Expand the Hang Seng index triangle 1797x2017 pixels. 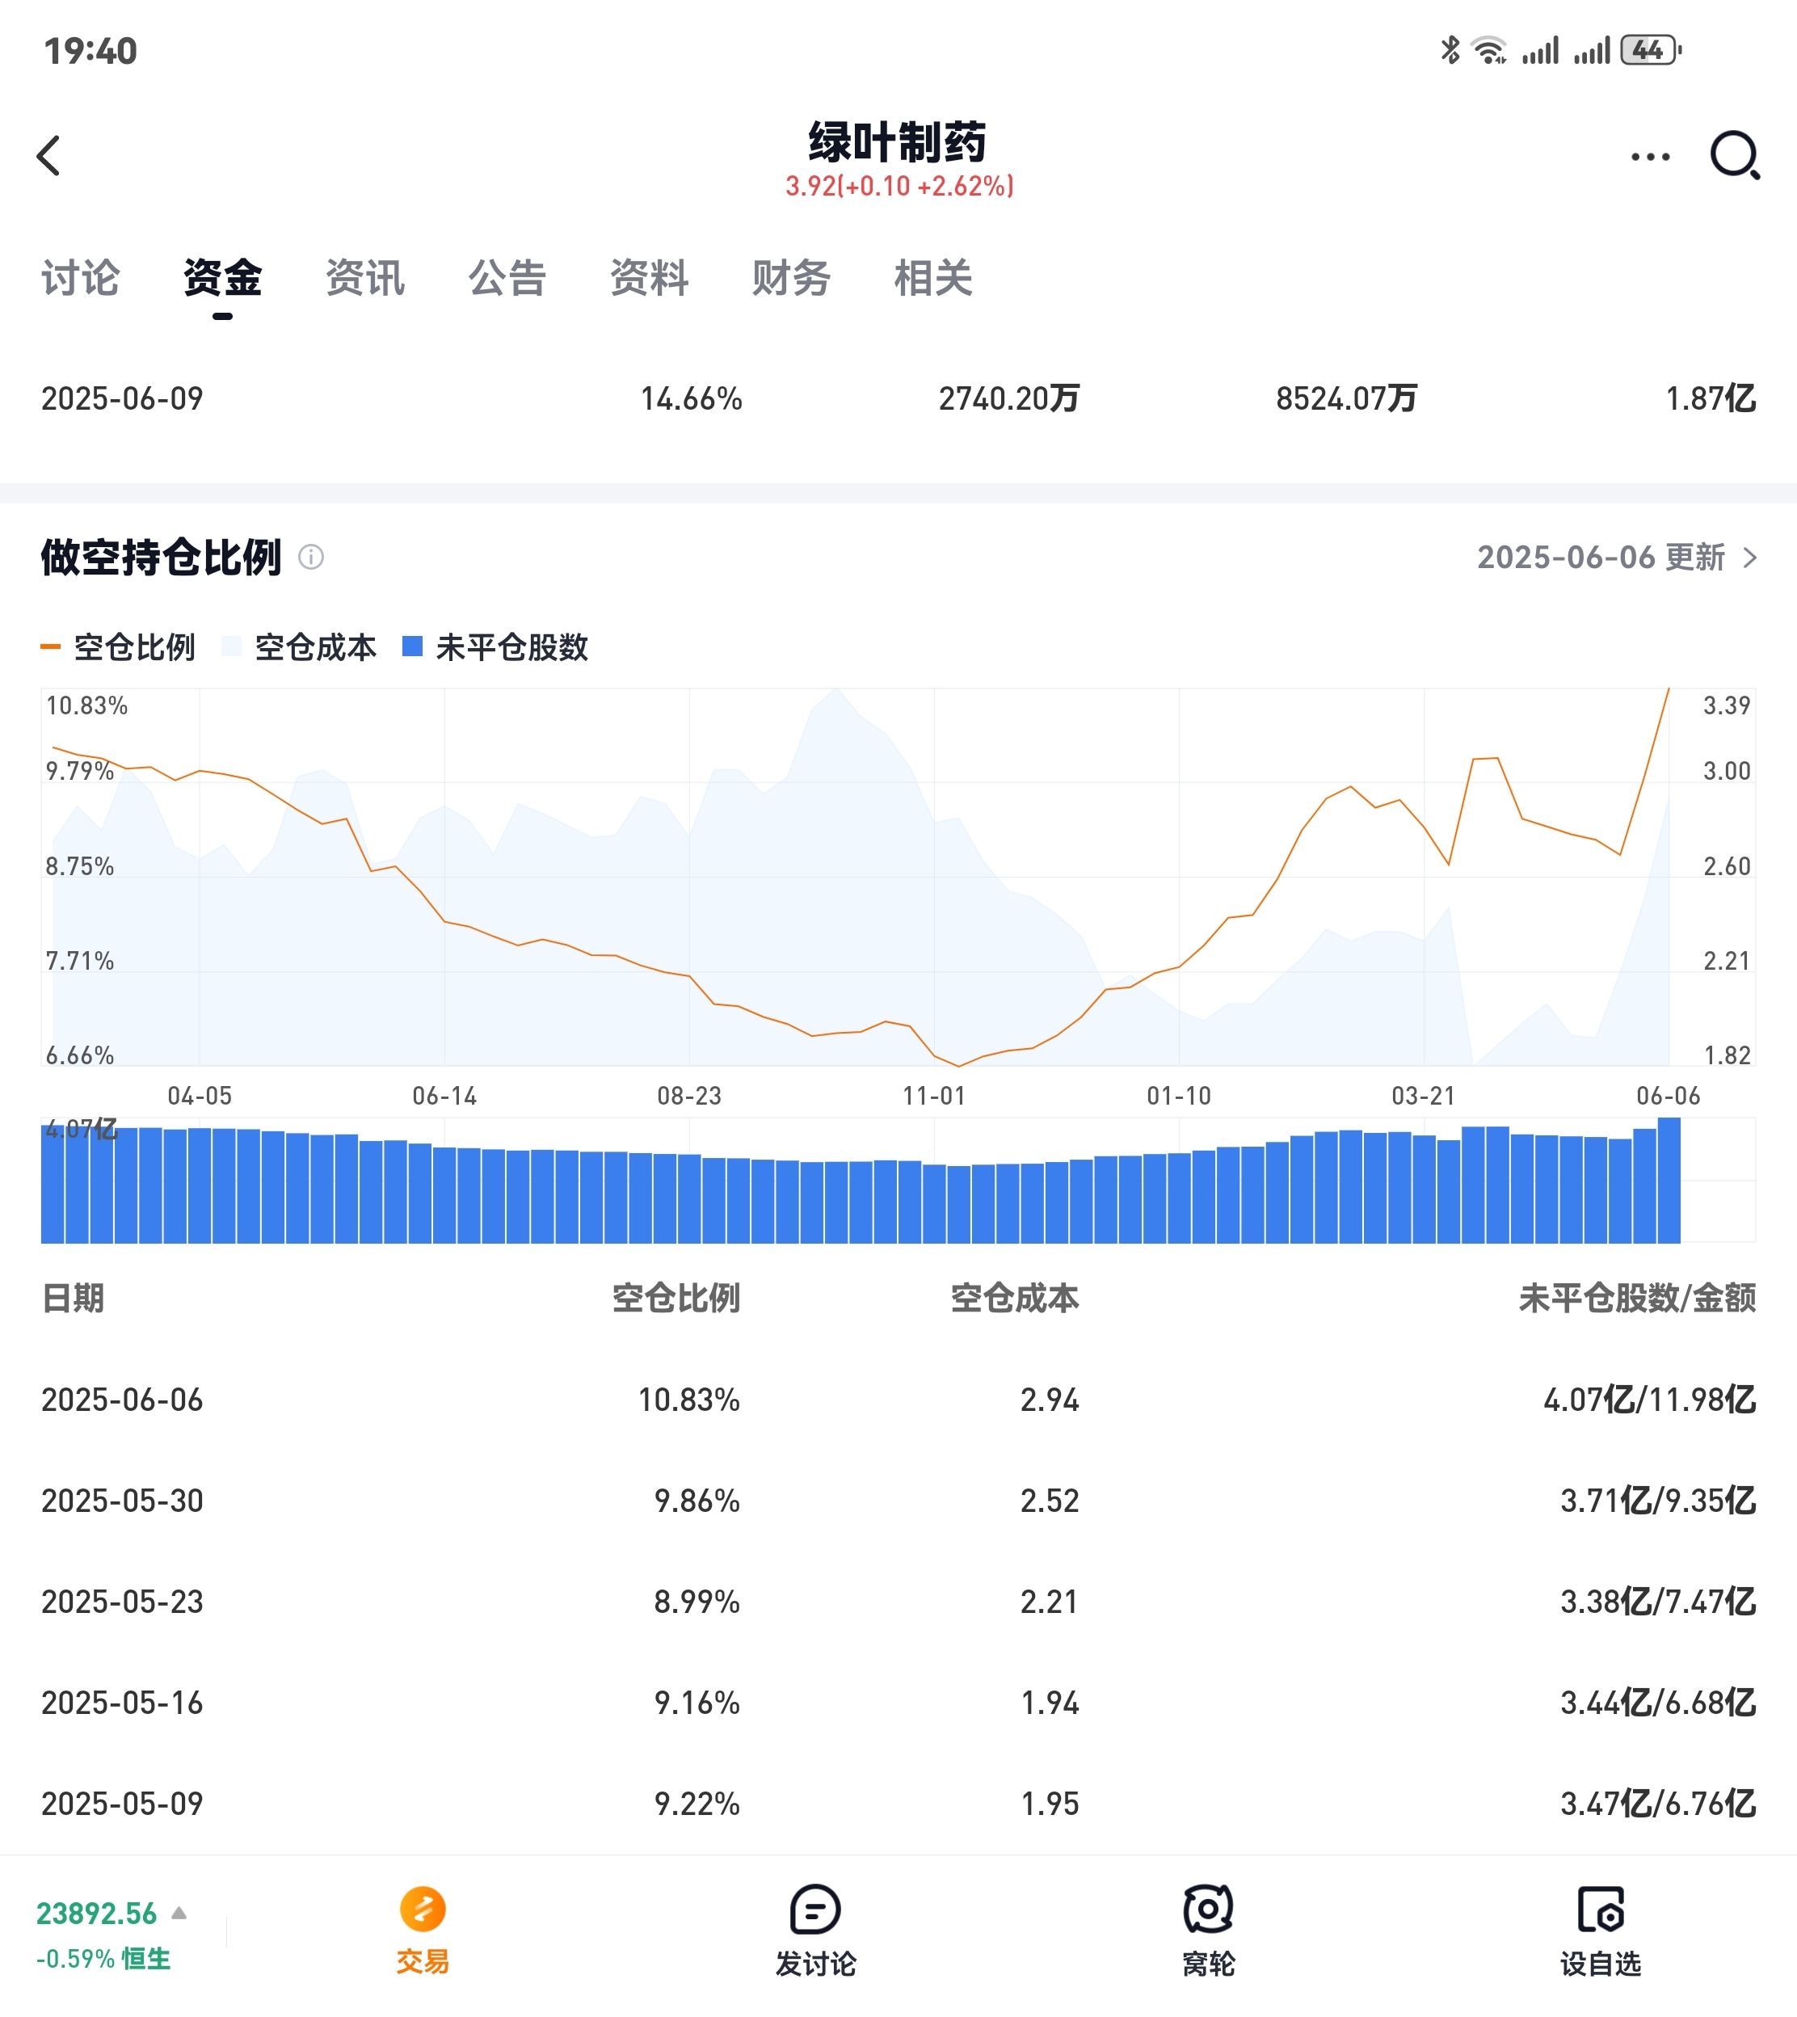coord(179,1914)
